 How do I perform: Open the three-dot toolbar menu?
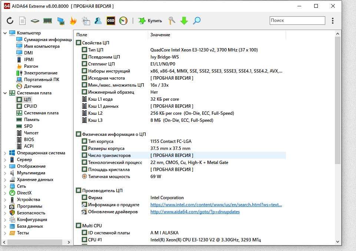[x=333, y=21]
